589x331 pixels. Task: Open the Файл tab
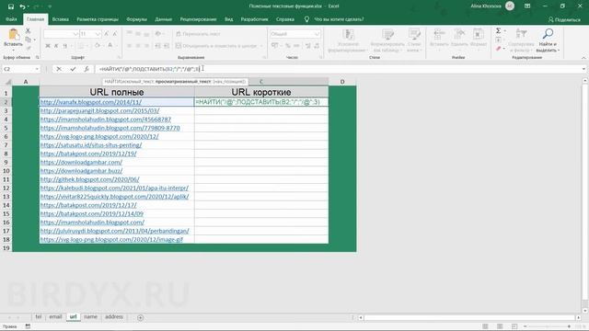[x=11, y=19]
